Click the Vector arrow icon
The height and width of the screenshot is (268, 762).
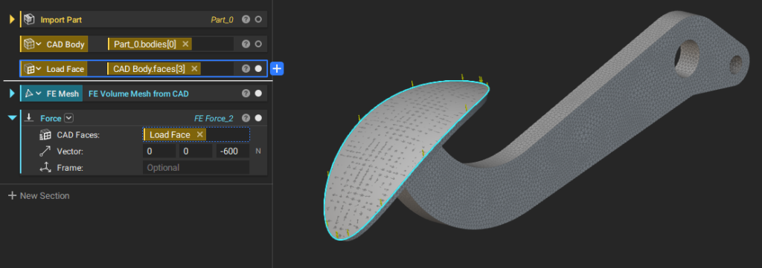[45, 151]
